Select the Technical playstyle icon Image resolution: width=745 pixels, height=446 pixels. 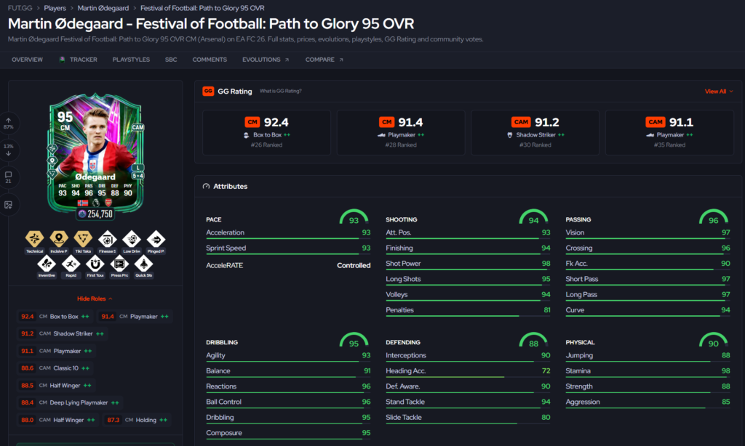34,242
